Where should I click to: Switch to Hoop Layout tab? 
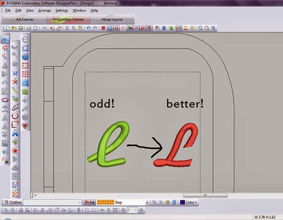click(112, 19)
